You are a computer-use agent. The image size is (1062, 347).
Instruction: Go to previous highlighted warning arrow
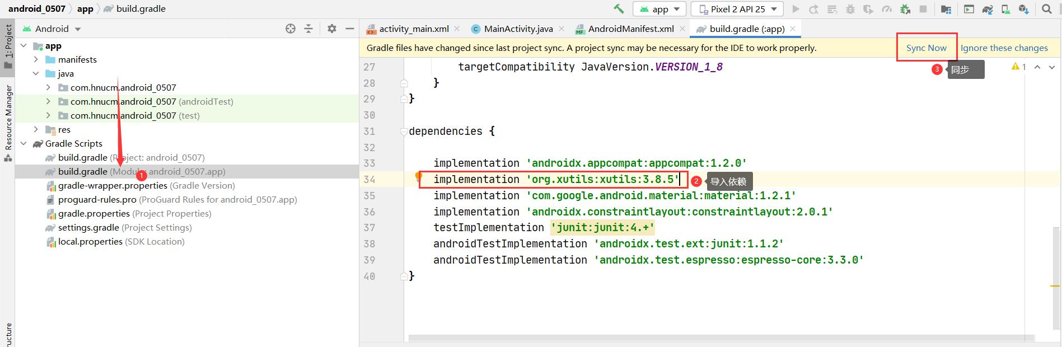click(1037, 67)
